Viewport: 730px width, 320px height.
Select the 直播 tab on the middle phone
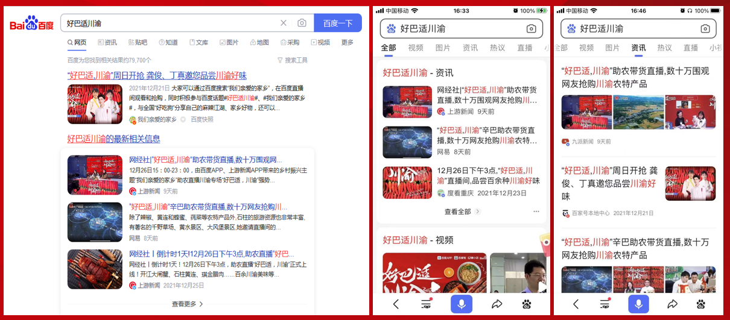tap(525, 48)
